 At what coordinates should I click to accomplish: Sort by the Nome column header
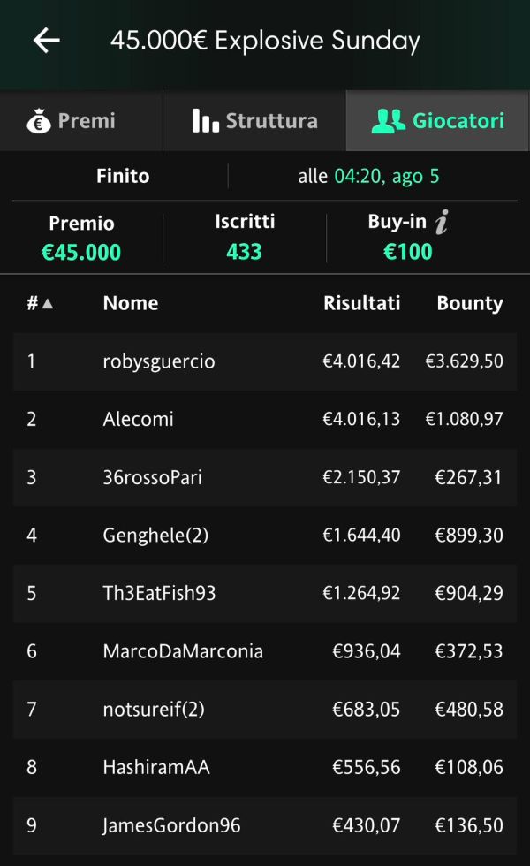point(131,303)
